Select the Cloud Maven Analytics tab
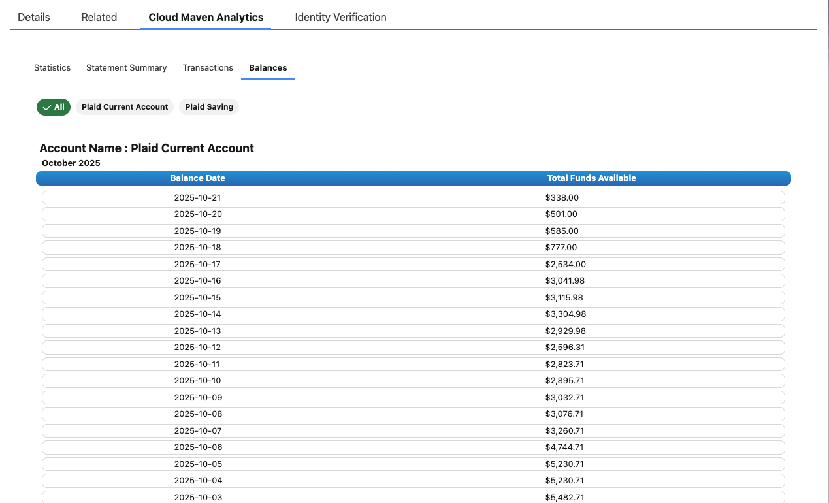This screenshot has height=503, width=829. tap(206, 18)
